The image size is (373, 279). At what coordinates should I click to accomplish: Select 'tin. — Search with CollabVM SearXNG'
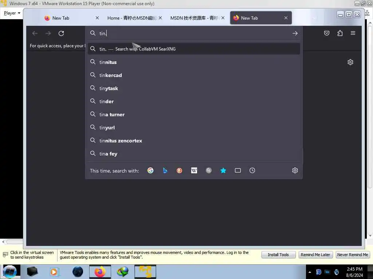point(194,49)
